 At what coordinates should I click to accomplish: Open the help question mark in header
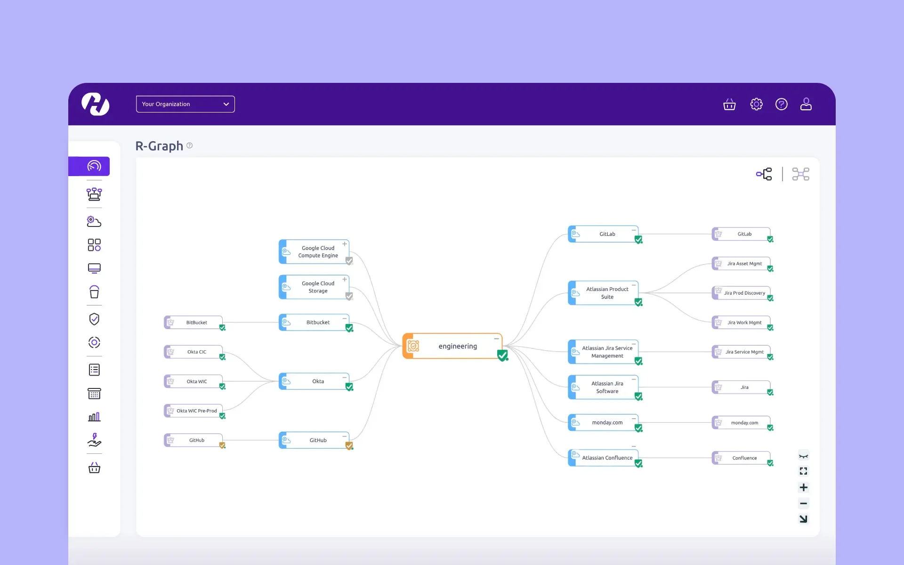(x=782, y=104)
